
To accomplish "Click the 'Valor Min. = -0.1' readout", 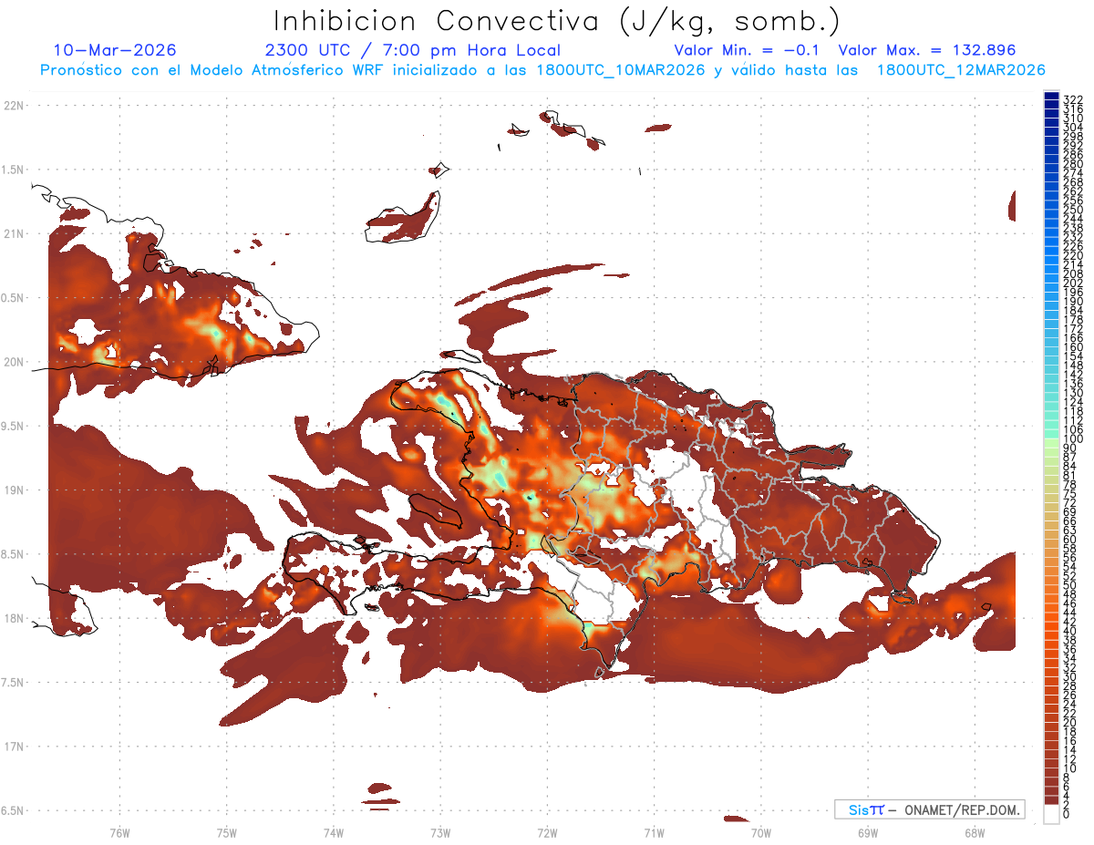I will click(x=748, y=50).
